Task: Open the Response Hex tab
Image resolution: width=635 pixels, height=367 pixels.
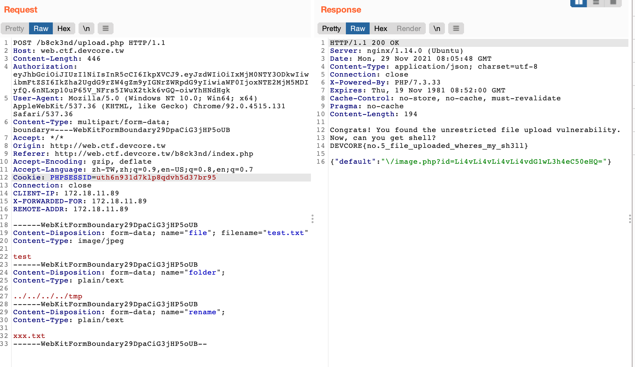Action: [381, 29]
